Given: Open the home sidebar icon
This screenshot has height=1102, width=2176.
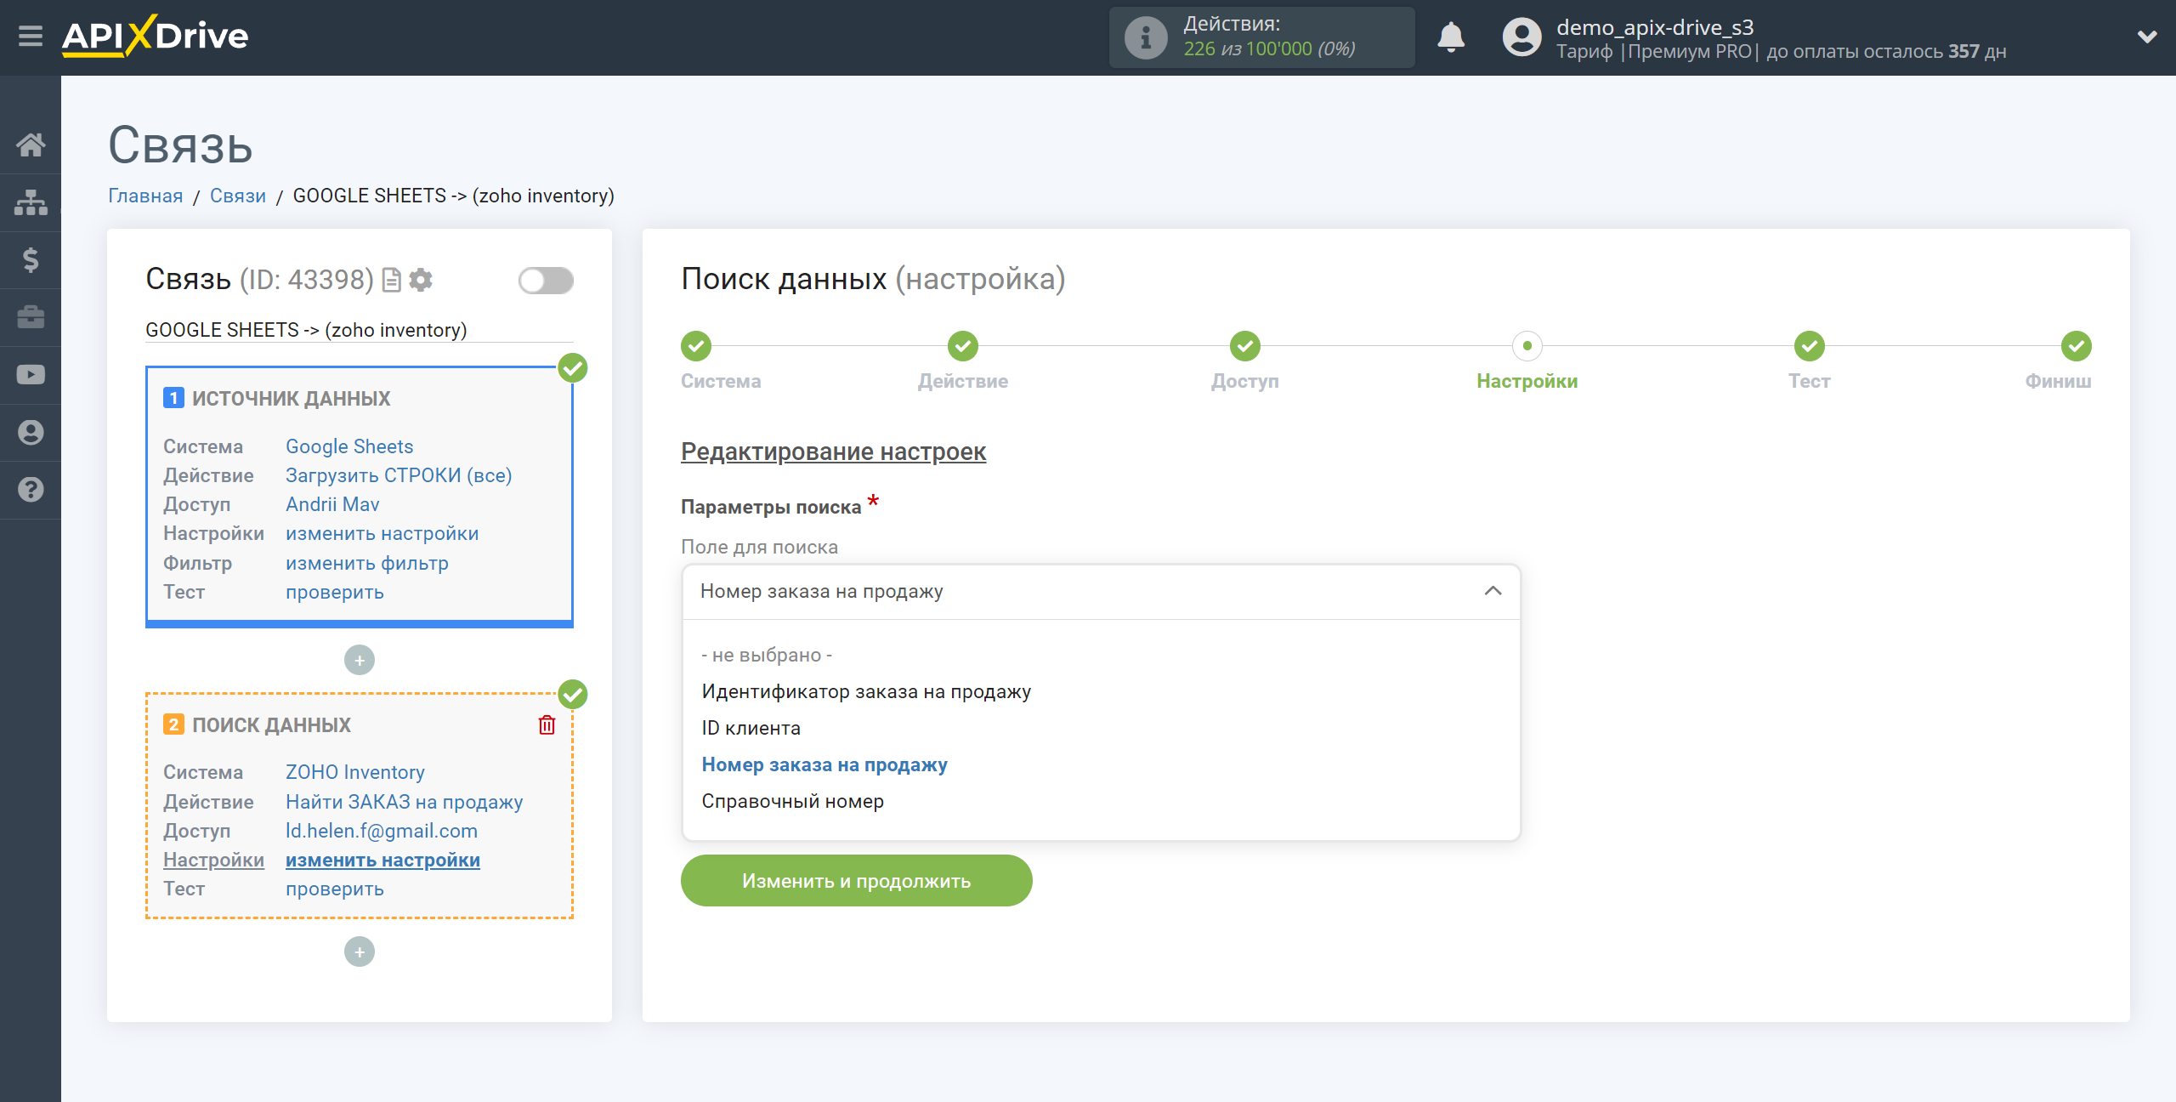Looking at the screenshot, I should point(31,145).
